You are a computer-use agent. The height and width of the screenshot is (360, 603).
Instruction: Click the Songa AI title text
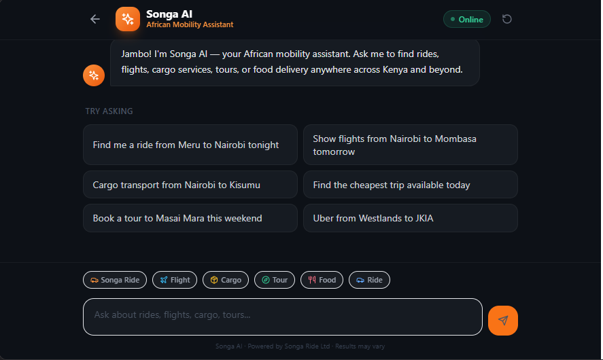click(x=169, y=14)
